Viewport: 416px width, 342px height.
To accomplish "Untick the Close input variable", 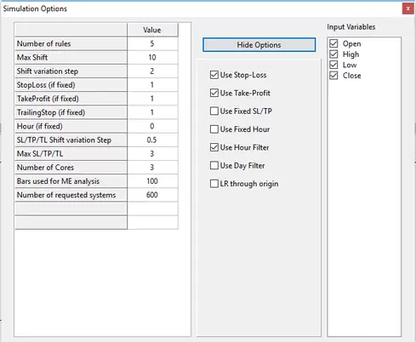I will 333,76.
